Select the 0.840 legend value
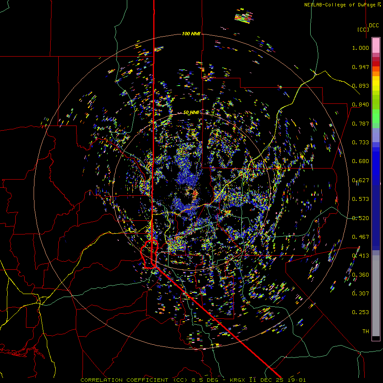This screenshot has height=383, width=383. coord(360,105)
